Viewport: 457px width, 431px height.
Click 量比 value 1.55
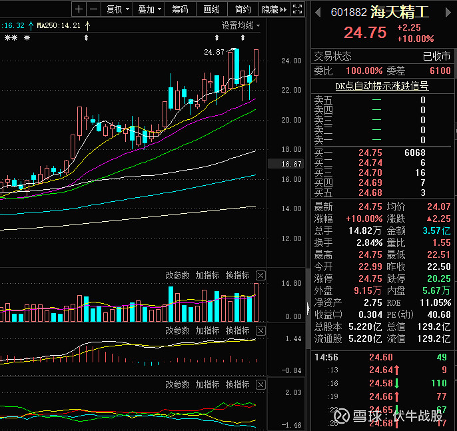tap(441, 242)
